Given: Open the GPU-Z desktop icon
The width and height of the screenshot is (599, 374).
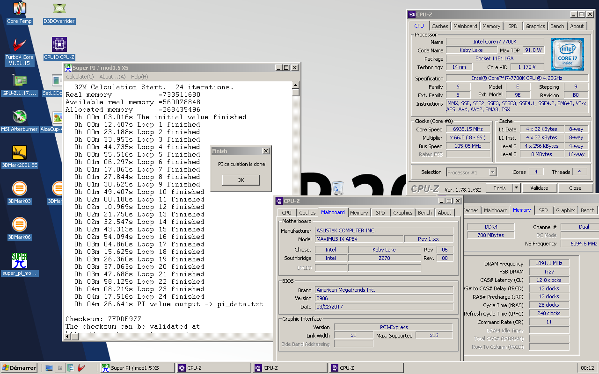Looking at the screenshot, I should click(x=19, y=85).
